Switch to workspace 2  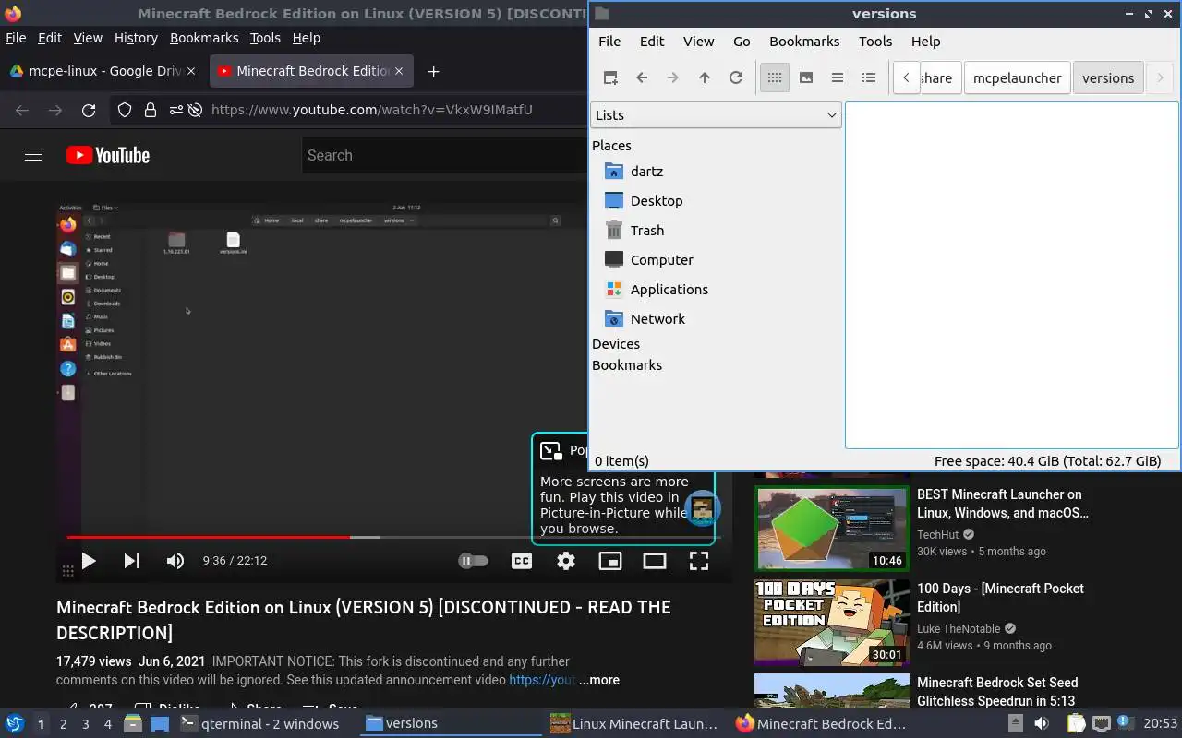click(x=63, y=724)
